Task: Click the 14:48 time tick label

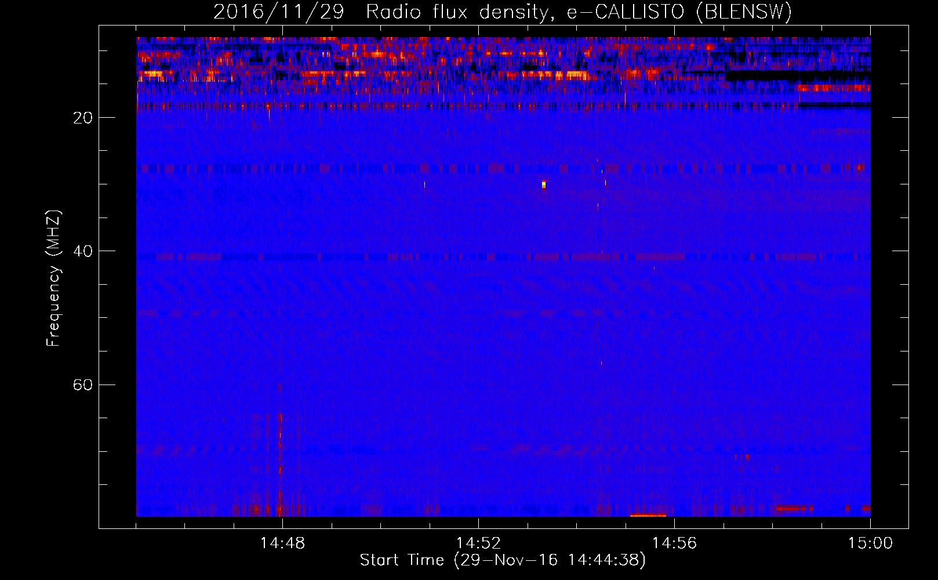Action: [282, 543]
